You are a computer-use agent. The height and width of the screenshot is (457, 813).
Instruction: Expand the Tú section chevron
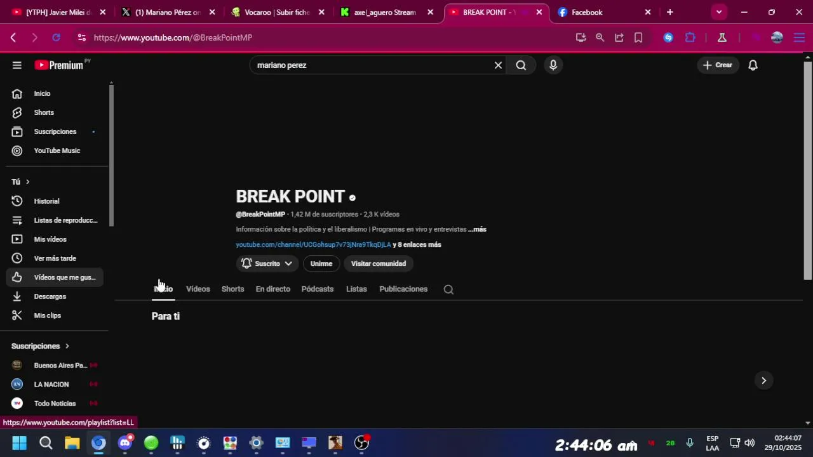point(27,182)
